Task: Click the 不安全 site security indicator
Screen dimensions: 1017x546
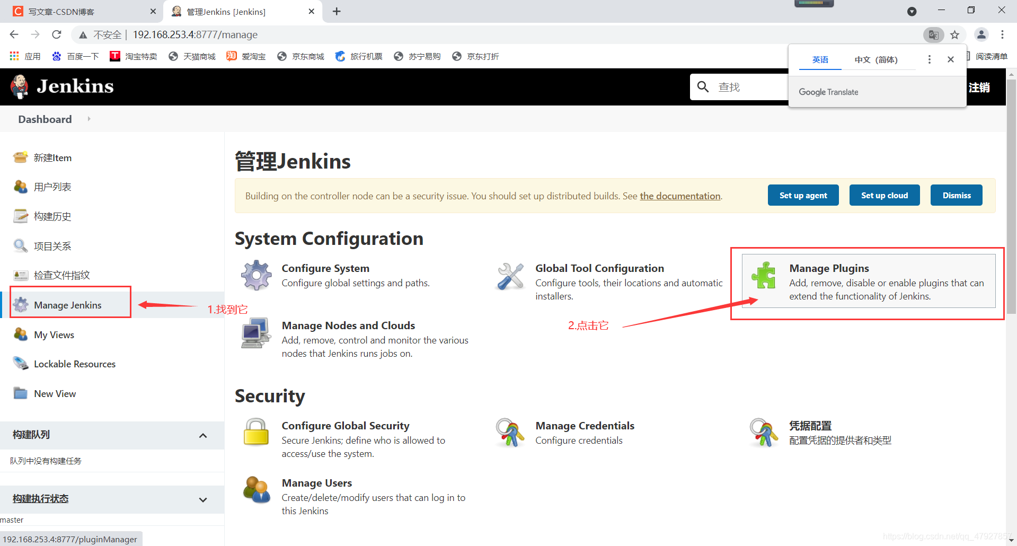Action: (x=100, y=34)
